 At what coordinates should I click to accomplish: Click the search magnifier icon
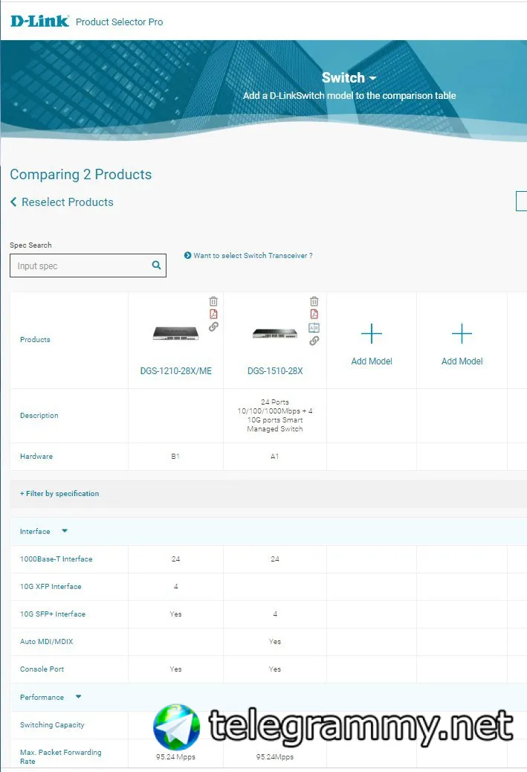pyautogui.click(x=157, y=265)
